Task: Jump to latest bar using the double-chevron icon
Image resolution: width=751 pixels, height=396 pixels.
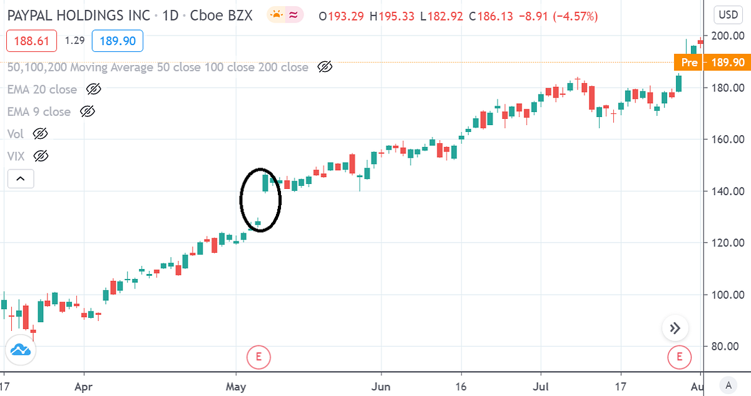Action: (x=674, y=327)
